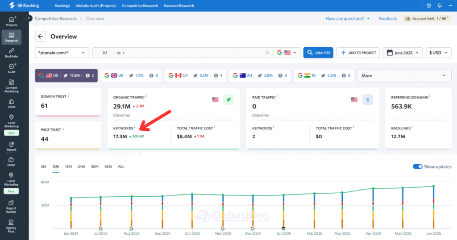Open Agency Pack in sidebar
The height and width of the screenshot is (240, 457).
click(x=11, y=226)
